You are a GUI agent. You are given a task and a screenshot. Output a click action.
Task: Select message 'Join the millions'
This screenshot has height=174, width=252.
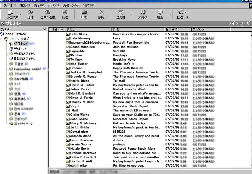click(x=126, y=47)
